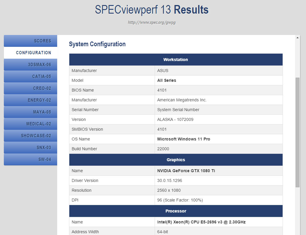The height and width of the screenshot is (235, 306).
Task: Open the MAYA-05 results tab
Action: point(31,112)
